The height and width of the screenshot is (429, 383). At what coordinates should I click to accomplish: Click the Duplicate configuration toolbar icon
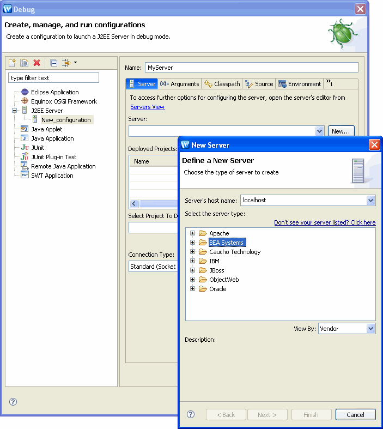pos(24,63)
